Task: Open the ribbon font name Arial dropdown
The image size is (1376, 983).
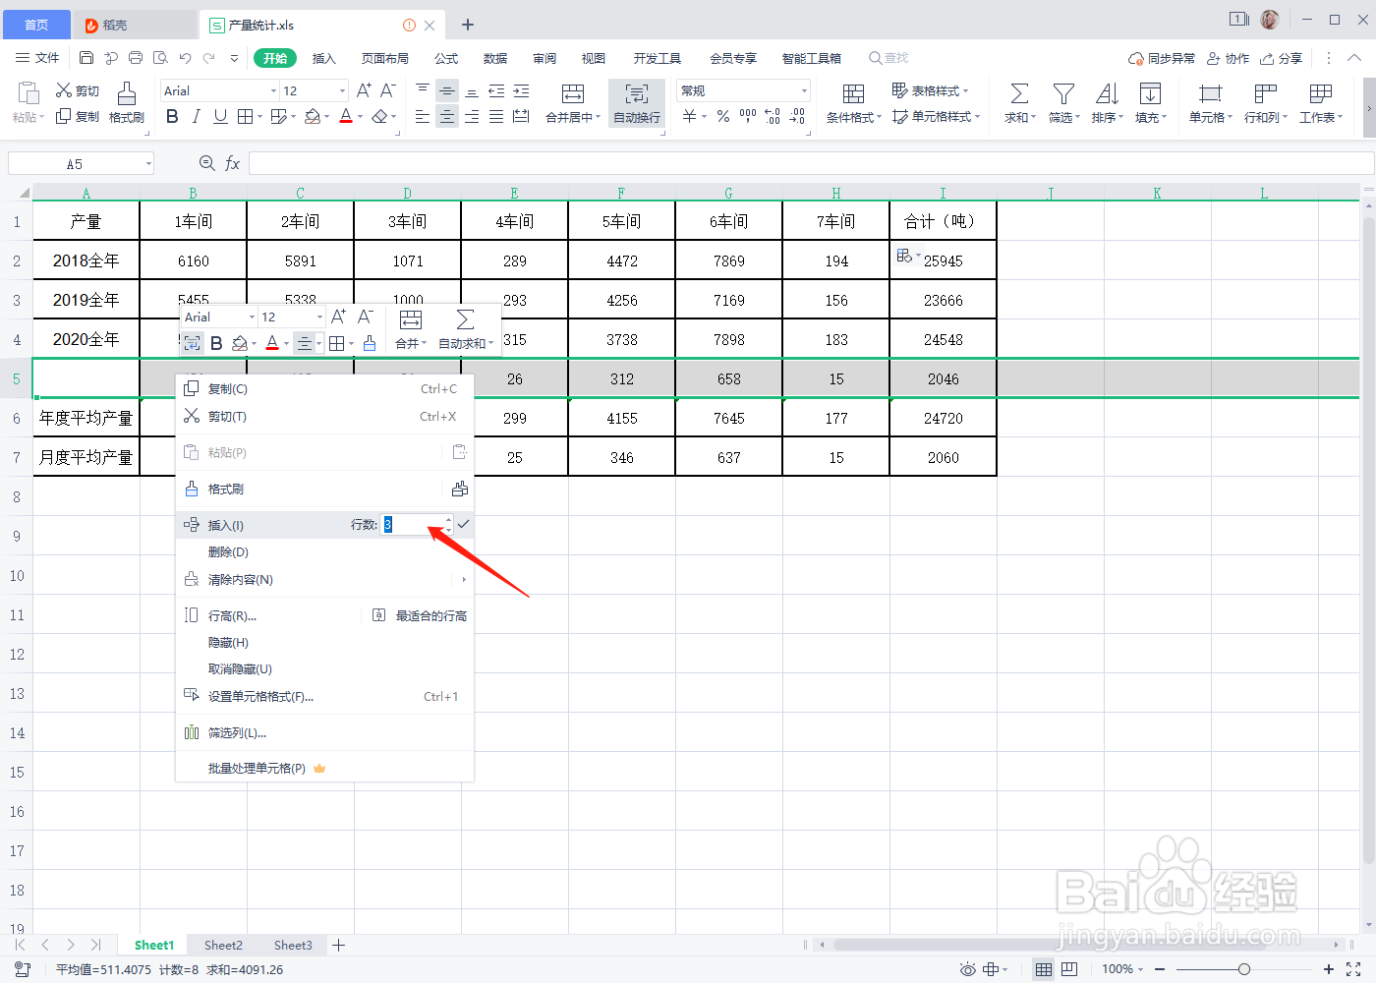Action: (273, 90)
